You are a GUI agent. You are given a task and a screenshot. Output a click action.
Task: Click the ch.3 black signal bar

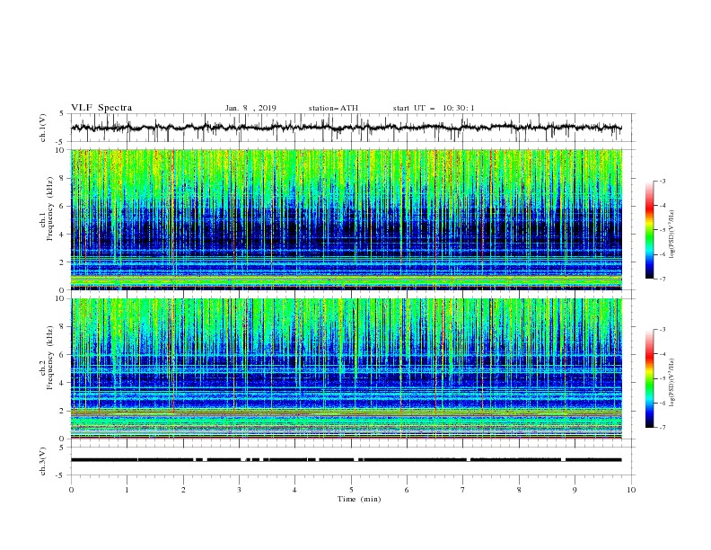pos(346,460)
